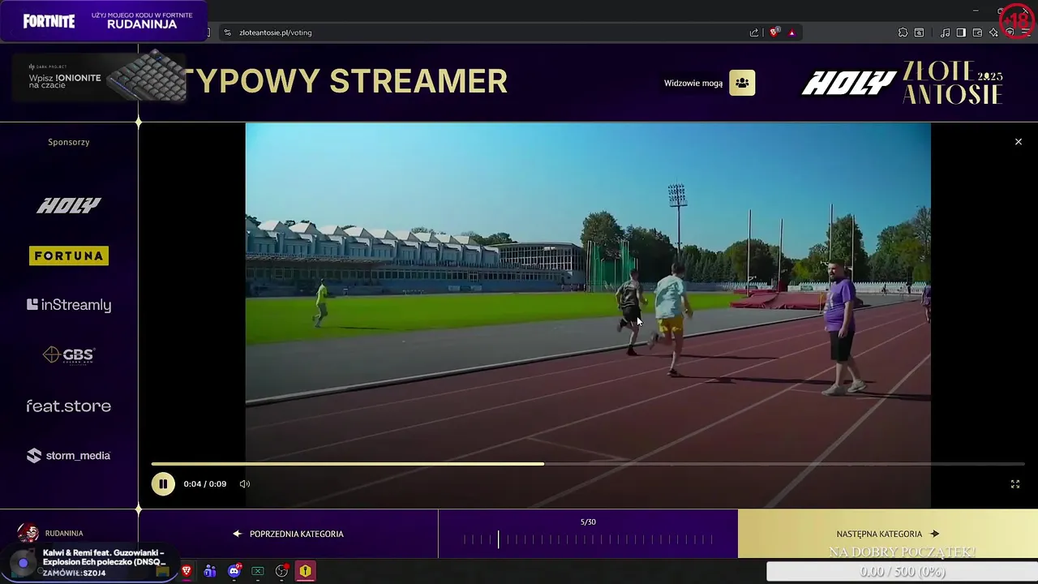Click the 5/30 category timeline marker
Screen dimensions: 1038x584
[x=499, y=539]
